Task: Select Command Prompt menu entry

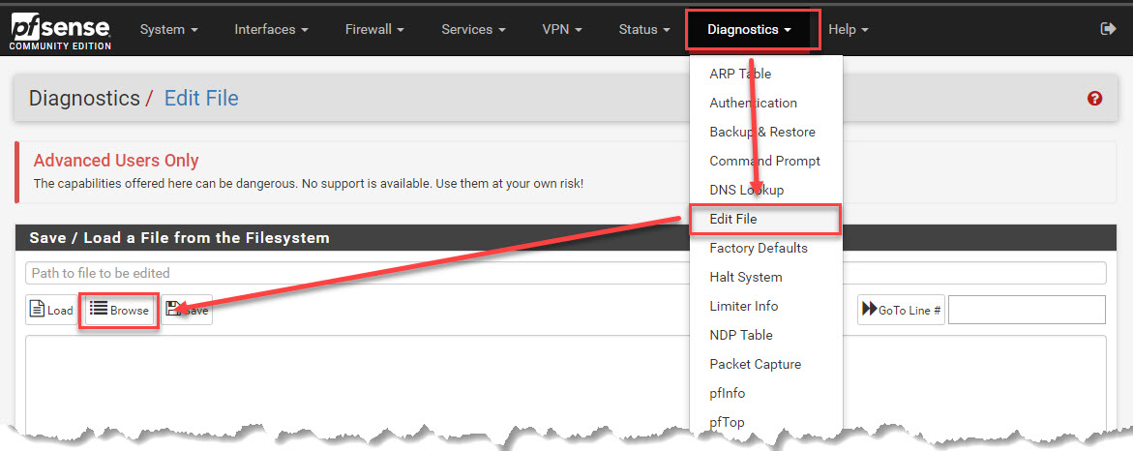Action: click(x=766, y=161)
